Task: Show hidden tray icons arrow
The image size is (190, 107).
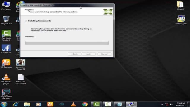Action: tap(162, 104)
